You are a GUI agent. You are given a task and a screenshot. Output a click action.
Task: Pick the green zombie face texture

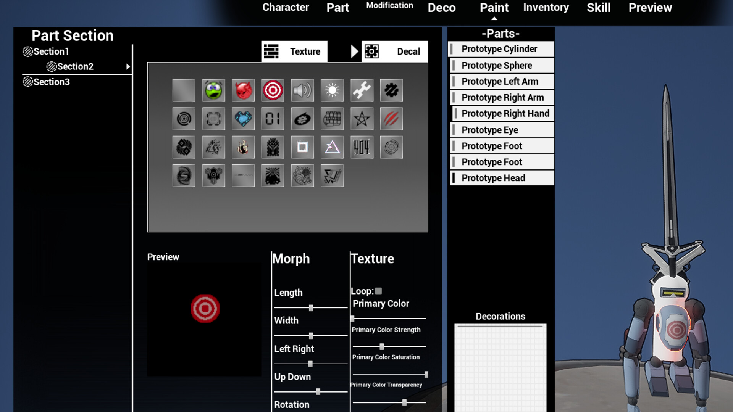click(x=213, y=90)
